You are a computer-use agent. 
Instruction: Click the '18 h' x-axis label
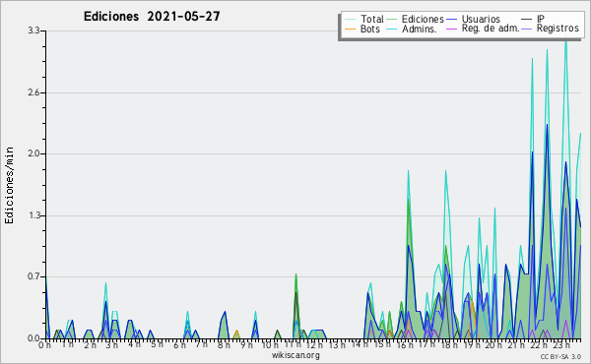click(449, 345)
